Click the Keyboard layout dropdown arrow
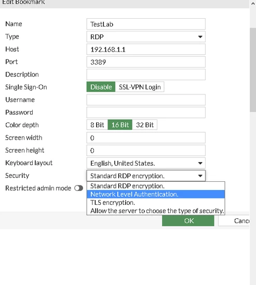This screenshot has height=285, width=256. tap(200, 163)
